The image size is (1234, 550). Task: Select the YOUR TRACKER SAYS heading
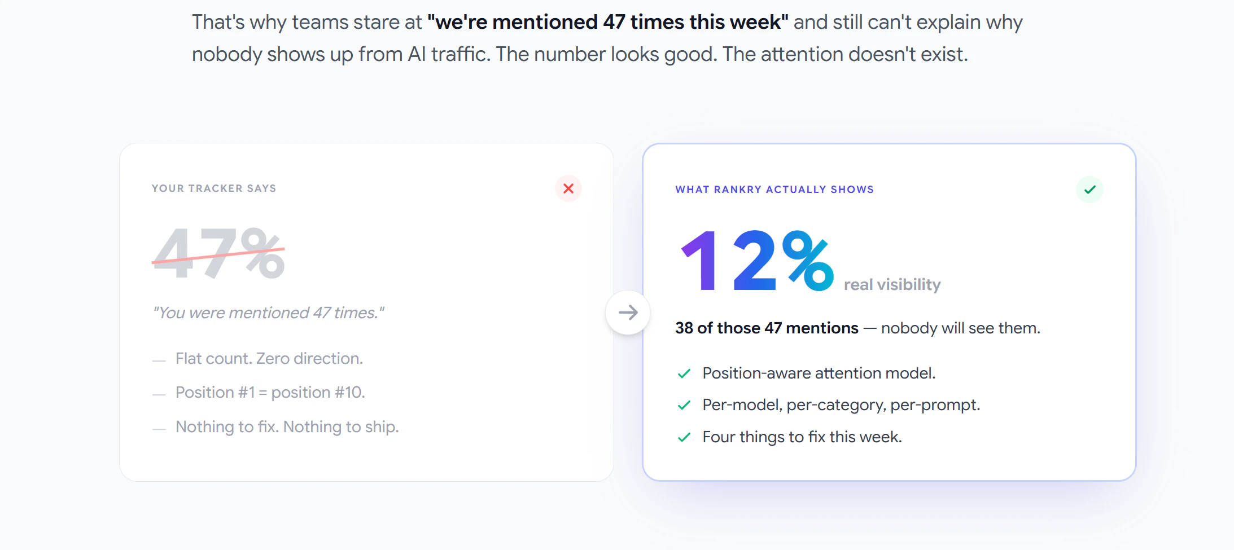click(x=214, y=188)
